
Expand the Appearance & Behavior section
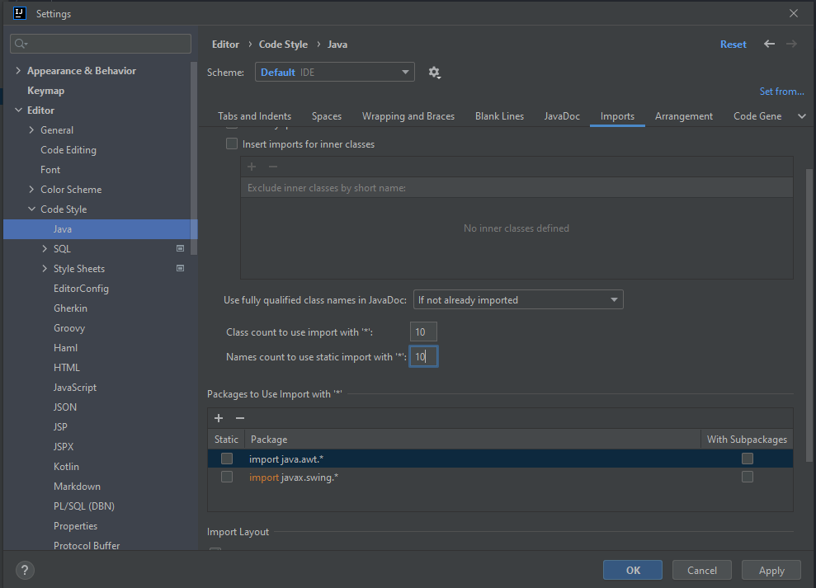[18, 70]
